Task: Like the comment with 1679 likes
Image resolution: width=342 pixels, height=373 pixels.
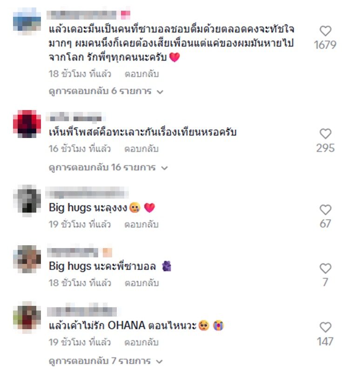Action: [325, 31]
